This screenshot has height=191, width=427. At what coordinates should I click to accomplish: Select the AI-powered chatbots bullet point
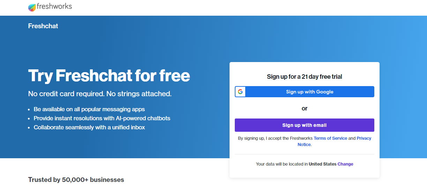[102, 118]
